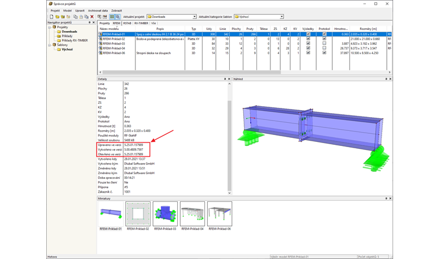Screen dimensions: 440x259
Task: Sort by the Rozměry [m] column header
Action: [368, 29]
